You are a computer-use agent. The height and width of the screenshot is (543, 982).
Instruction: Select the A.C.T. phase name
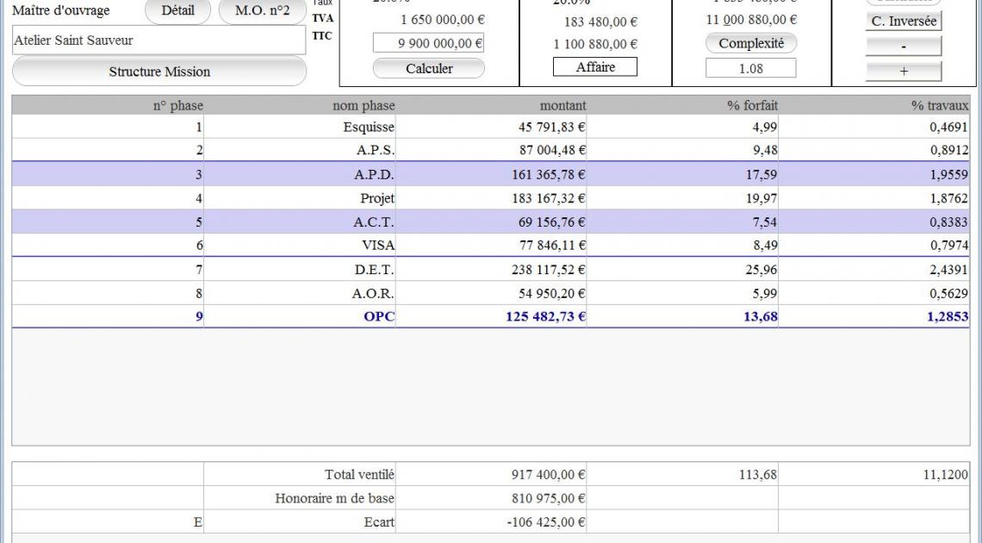pyautogui.click(x=375, y=222)
